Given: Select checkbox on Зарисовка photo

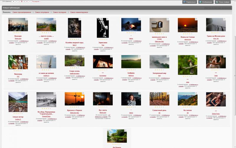Looking at the screenshot, I should pos(107,19).
